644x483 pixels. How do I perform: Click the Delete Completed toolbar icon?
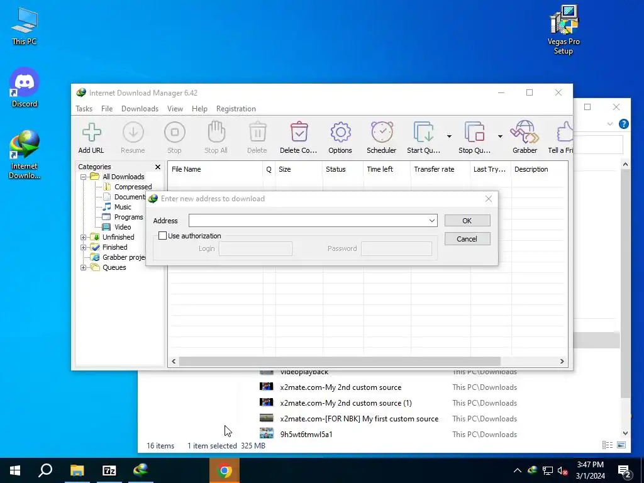[299, 132]
